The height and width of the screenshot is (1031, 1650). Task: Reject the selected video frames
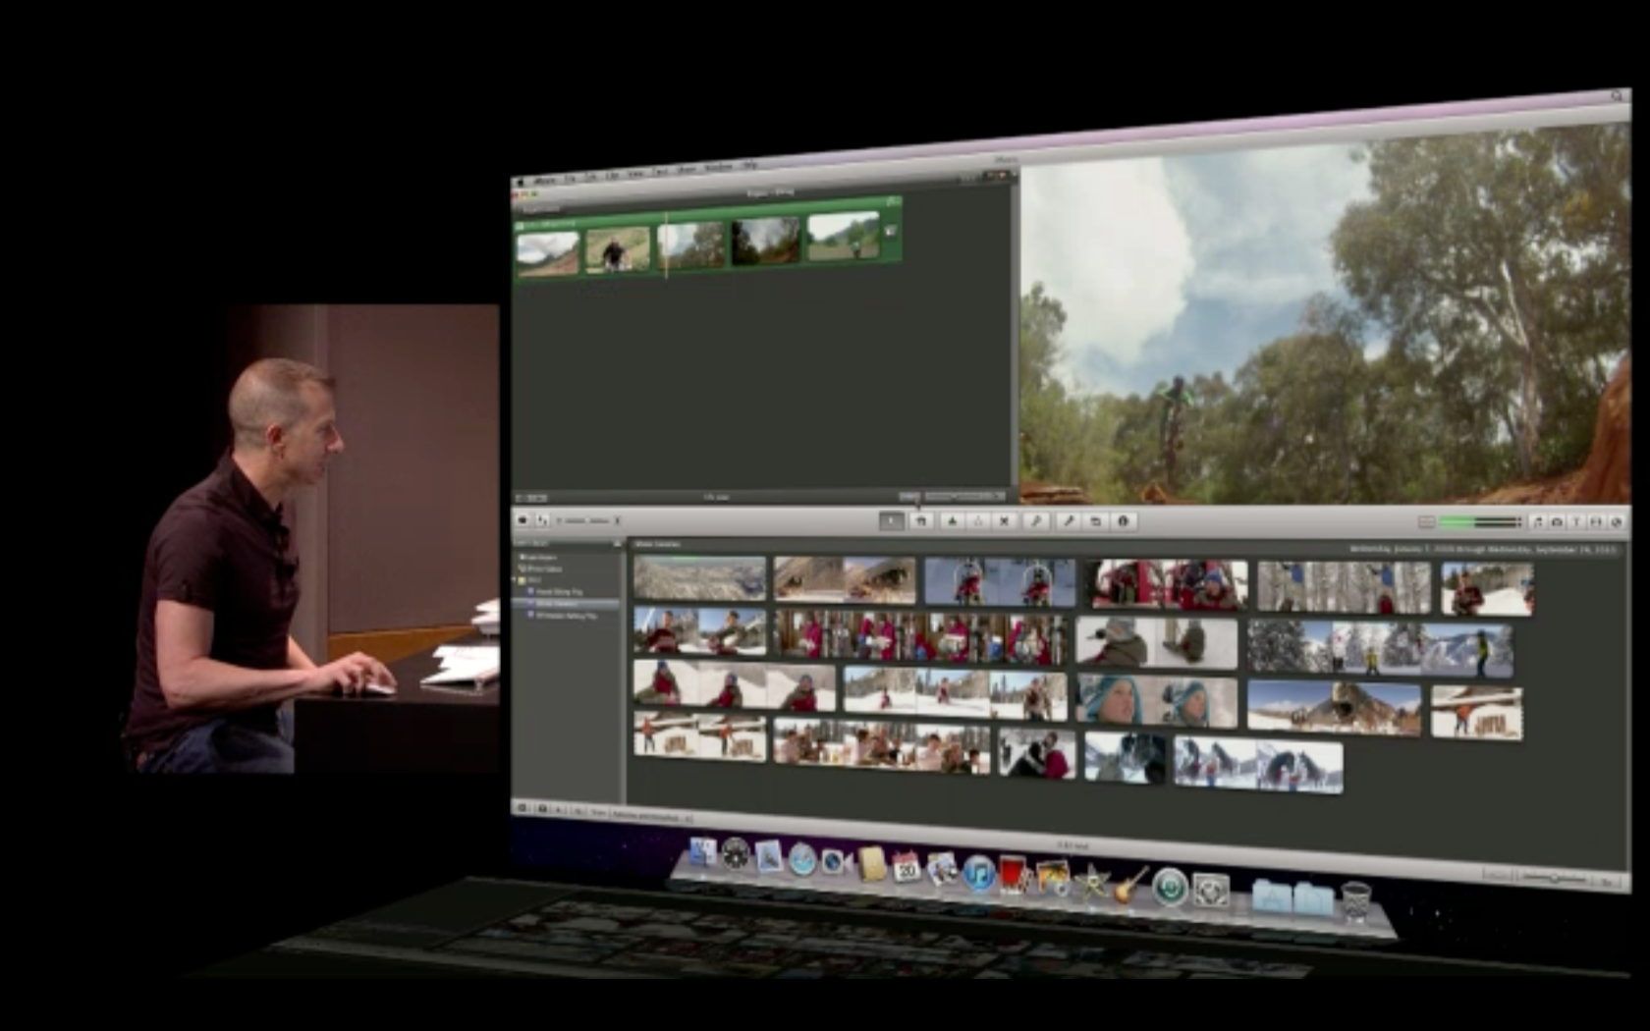[x=1004, y=521]
